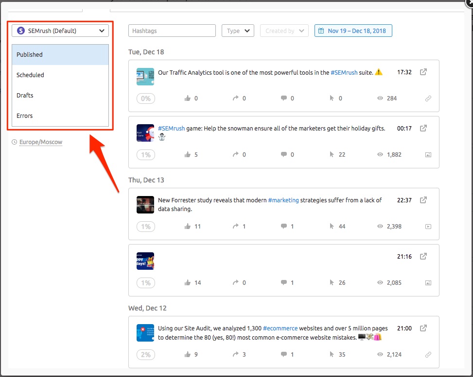Click shares icon showing 3 on Site Audit post
The width and height of the screenshot is (473, 377).
tap(236, 354)
